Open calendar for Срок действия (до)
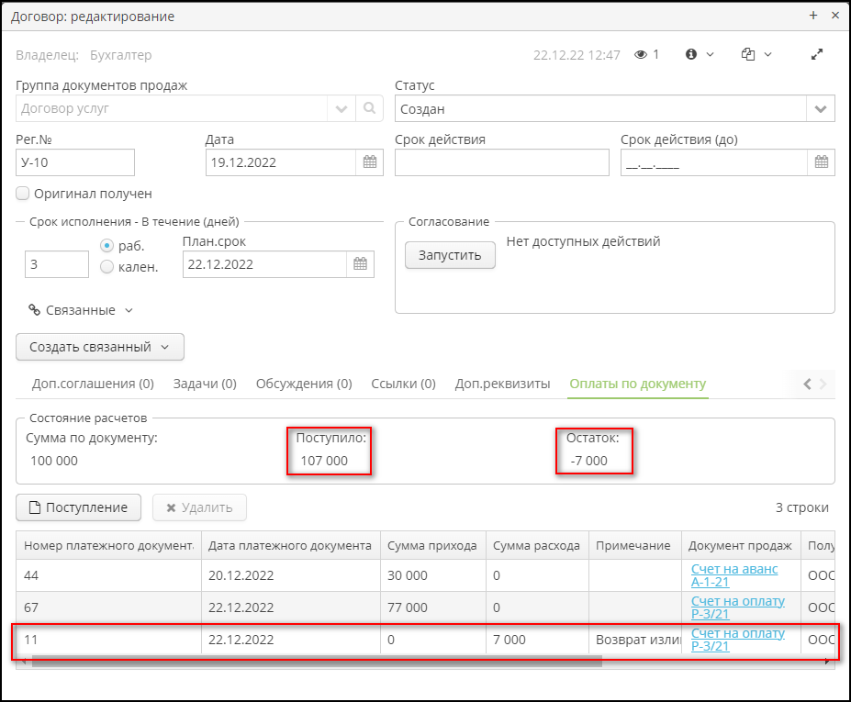Screen dimensions: 851x702 coord(823,162)
